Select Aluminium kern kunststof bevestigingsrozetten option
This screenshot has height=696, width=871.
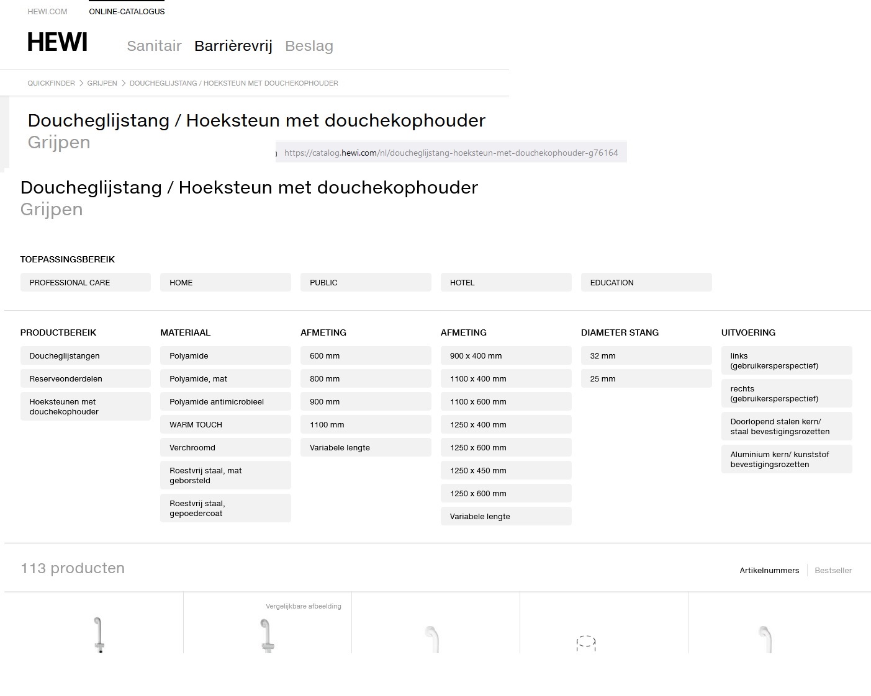tap(786, 460)
